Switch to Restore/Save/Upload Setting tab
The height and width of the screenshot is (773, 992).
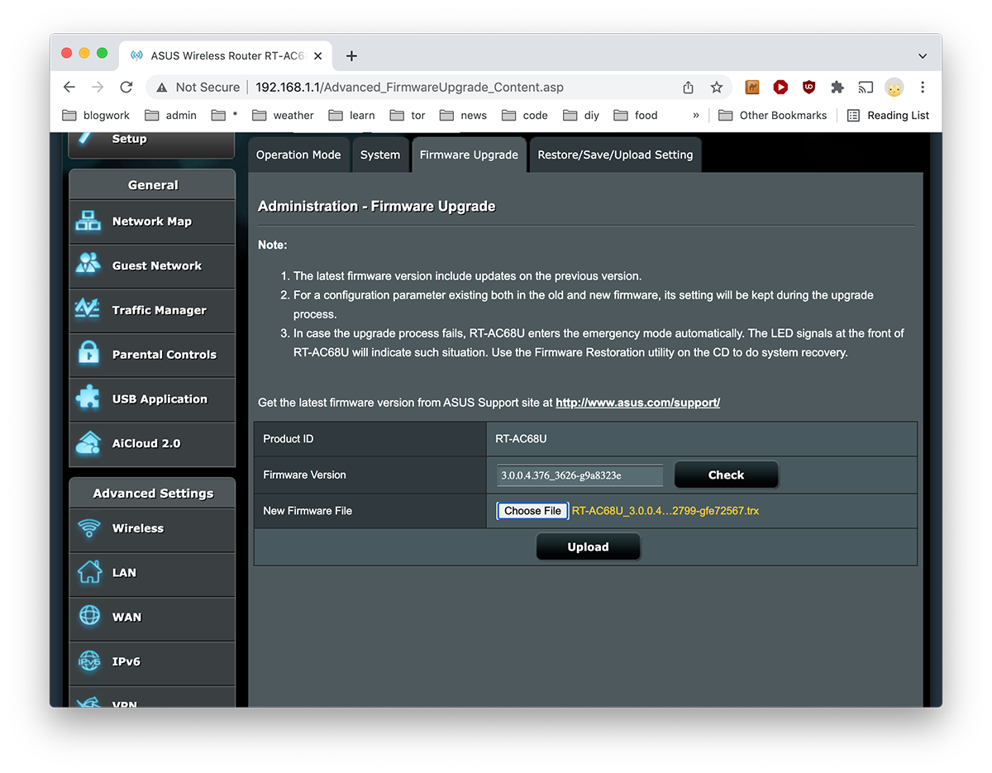point(615,155)
